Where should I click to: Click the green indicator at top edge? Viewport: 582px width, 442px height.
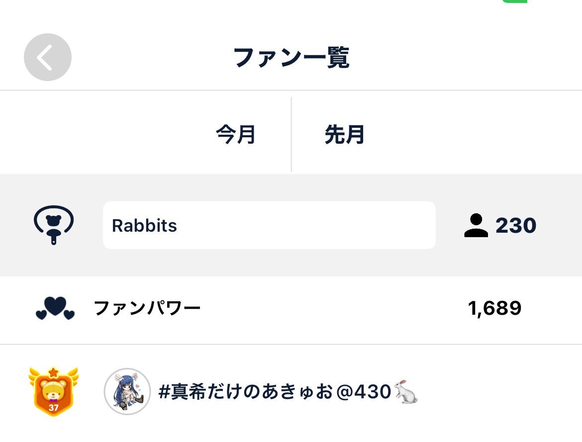click(515, 1)
